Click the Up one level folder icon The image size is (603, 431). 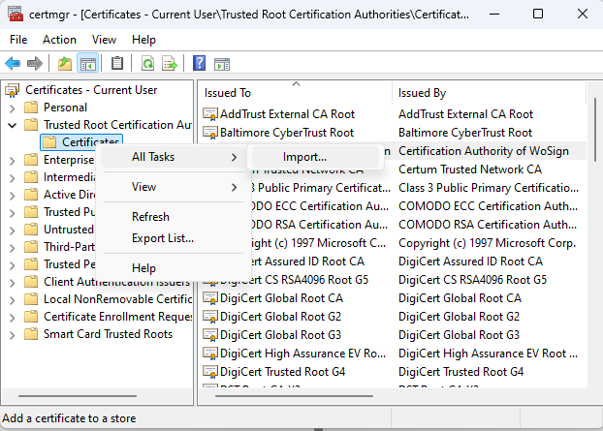coord(65,64)
